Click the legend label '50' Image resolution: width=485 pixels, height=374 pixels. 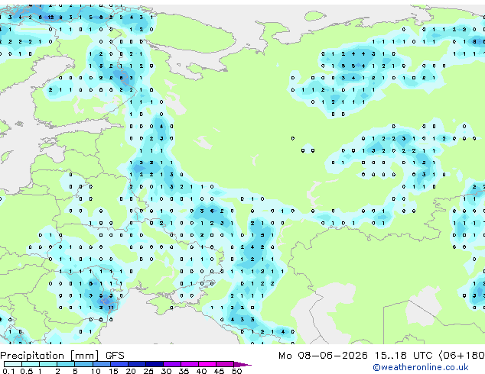click(x=236, y=371)
